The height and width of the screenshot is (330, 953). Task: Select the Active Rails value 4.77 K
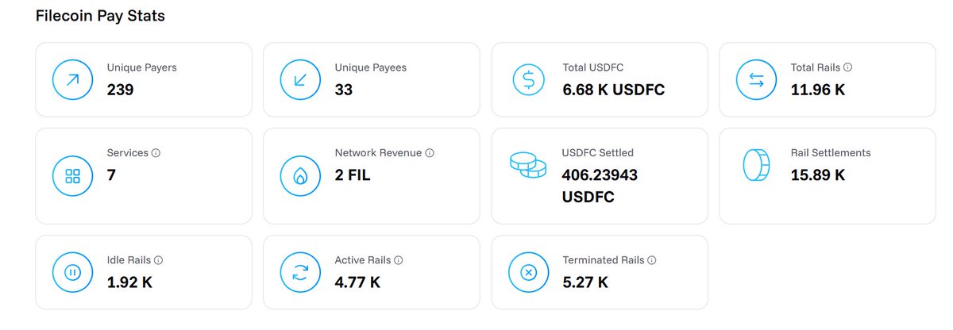pyautogui.click(x=357, y=282)
